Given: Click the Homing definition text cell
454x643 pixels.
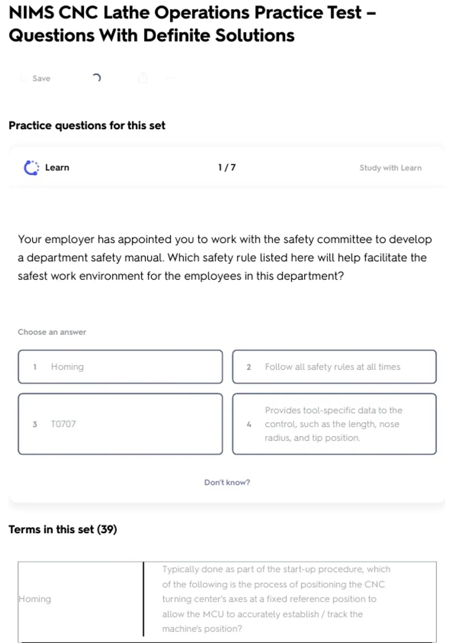Looking at the screenshot, I should coord(276,599).
